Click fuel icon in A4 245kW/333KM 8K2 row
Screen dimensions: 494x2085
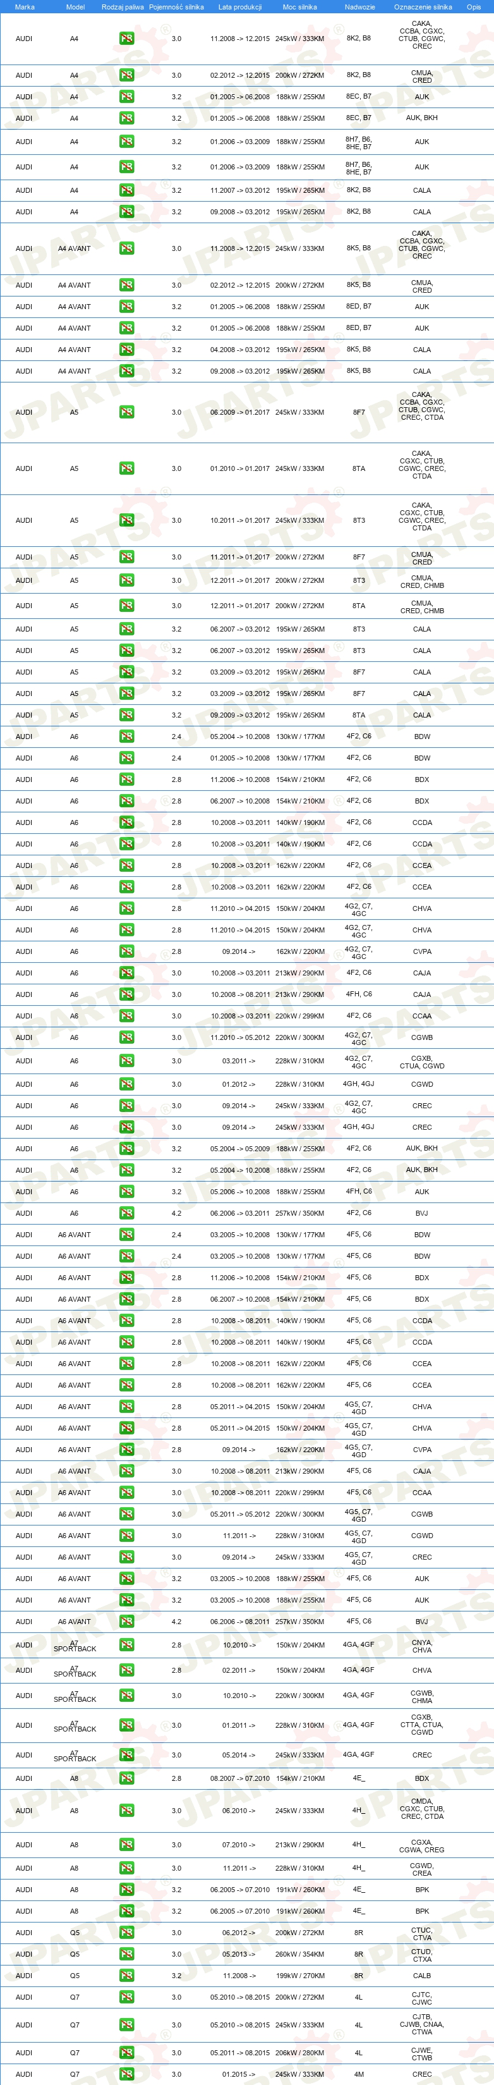(126, 39)
